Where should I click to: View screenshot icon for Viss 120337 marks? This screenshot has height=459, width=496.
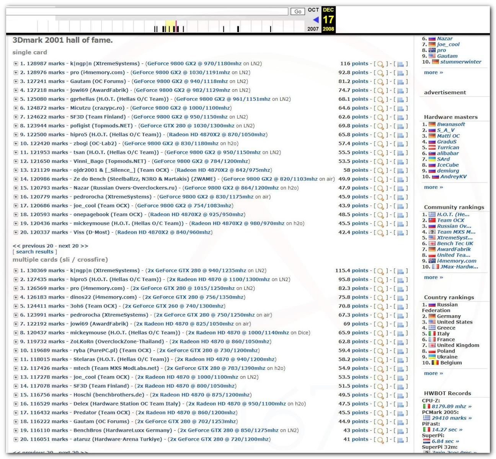tap(401, 233)
